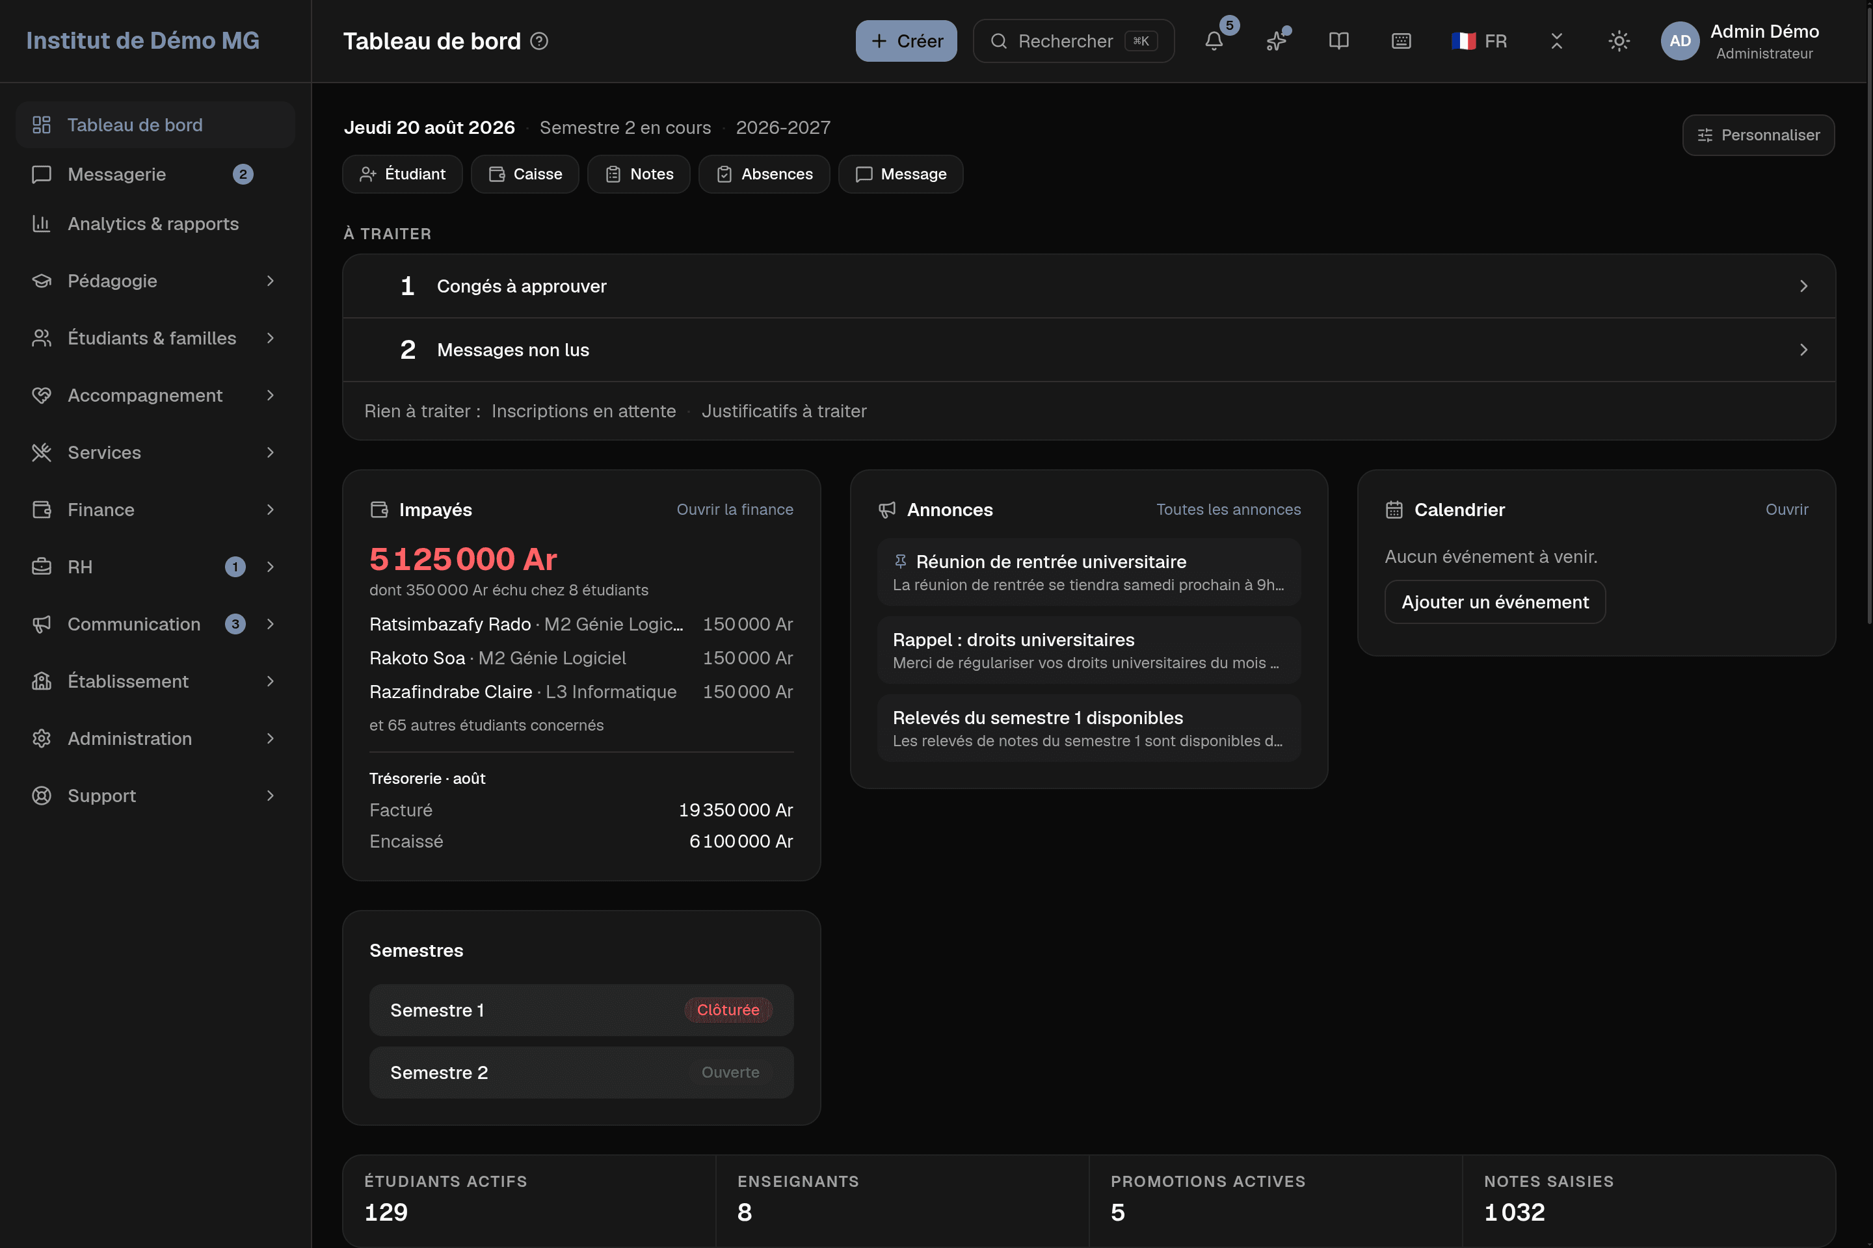This screenshot has height=1248, width=1873.
Task: Open the Personnaliser settings
Action: [x=1759, y=135]
